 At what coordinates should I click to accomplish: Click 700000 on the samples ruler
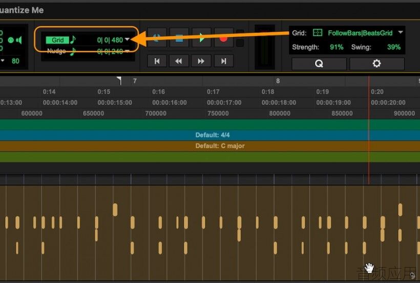point(156,113)
